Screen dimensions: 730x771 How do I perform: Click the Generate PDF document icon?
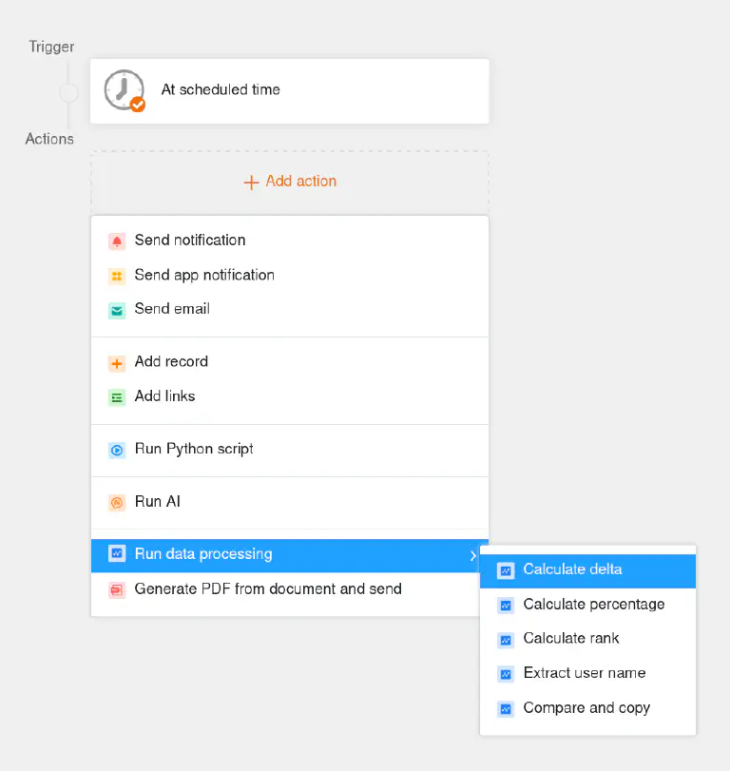point(118,588)
